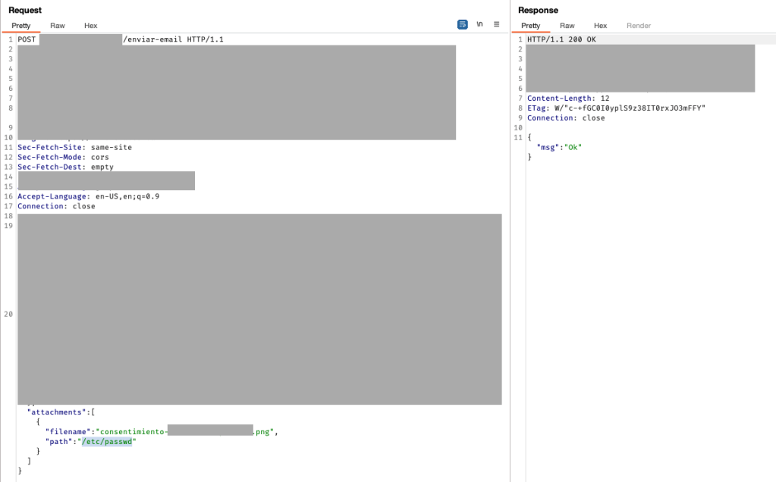Click the "Ok" value in response body
This screenshot has height=482, width=776.
click(x=573, y=147)
